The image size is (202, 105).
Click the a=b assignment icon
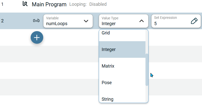click(x=36, y=21)
